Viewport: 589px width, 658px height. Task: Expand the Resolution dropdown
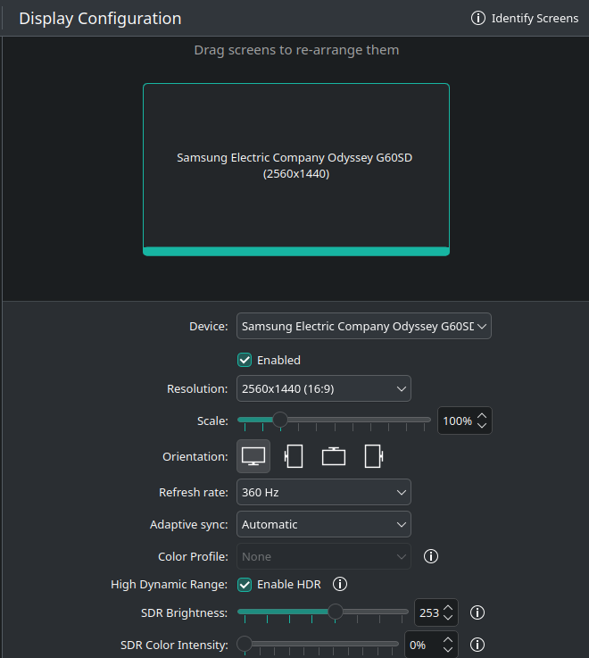point(323,388)
